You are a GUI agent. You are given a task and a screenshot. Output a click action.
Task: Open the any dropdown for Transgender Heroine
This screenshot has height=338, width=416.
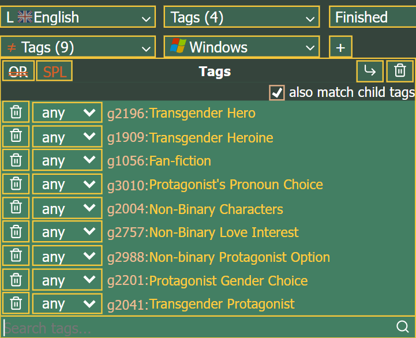[67, 137]
